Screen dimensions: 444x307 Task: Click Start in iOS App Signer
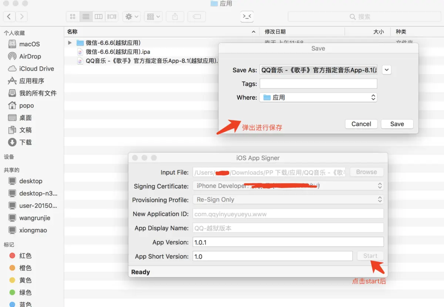(x=370, y=256)
